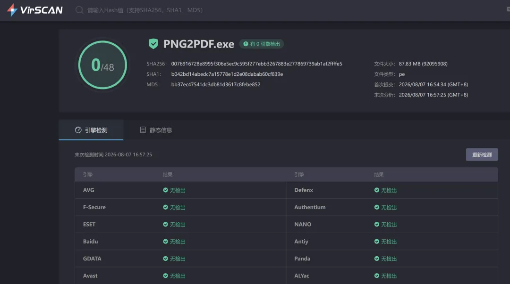Click the NANO engine name
The image size is (510, 284).
[x=303, y=224]
